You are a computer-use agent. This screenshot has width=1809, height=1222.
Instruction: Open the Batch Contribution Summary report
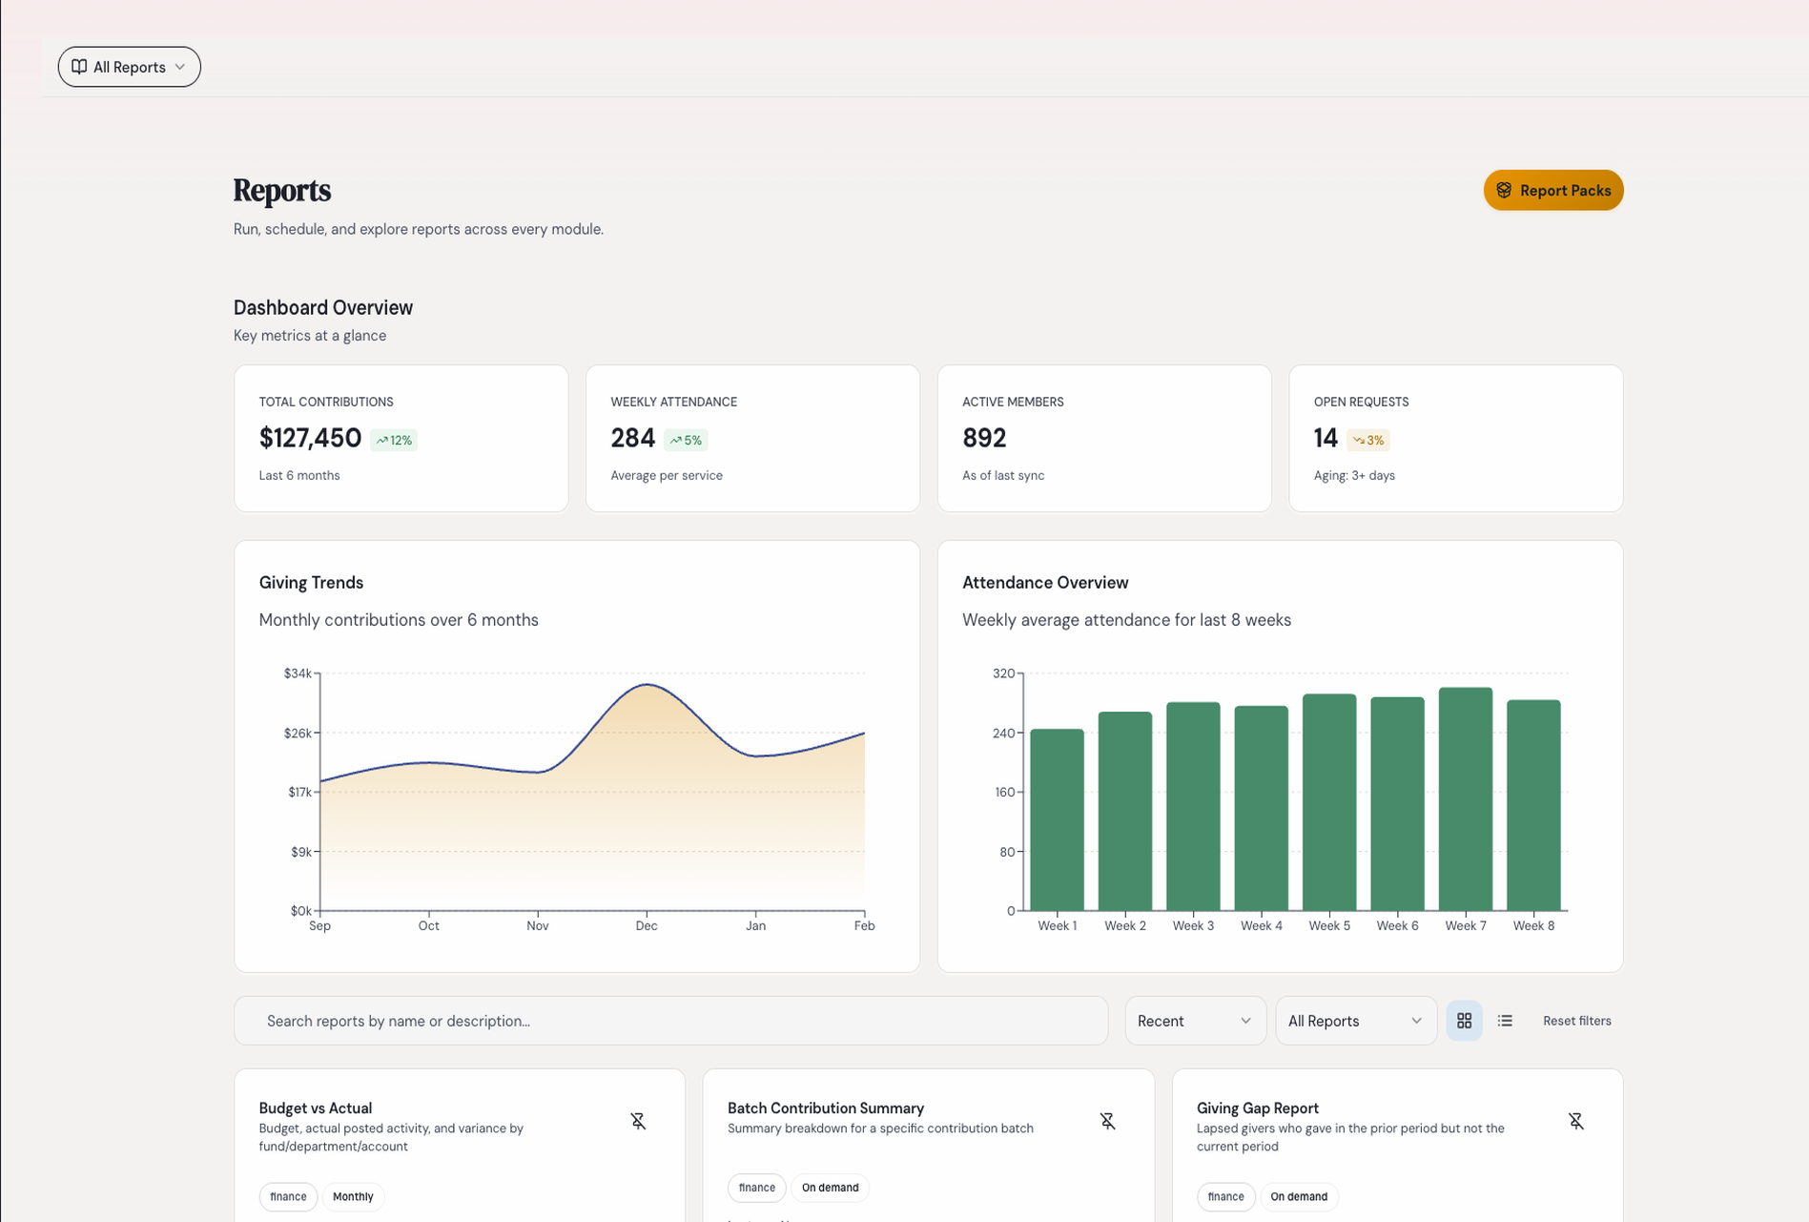(825, 1108)
